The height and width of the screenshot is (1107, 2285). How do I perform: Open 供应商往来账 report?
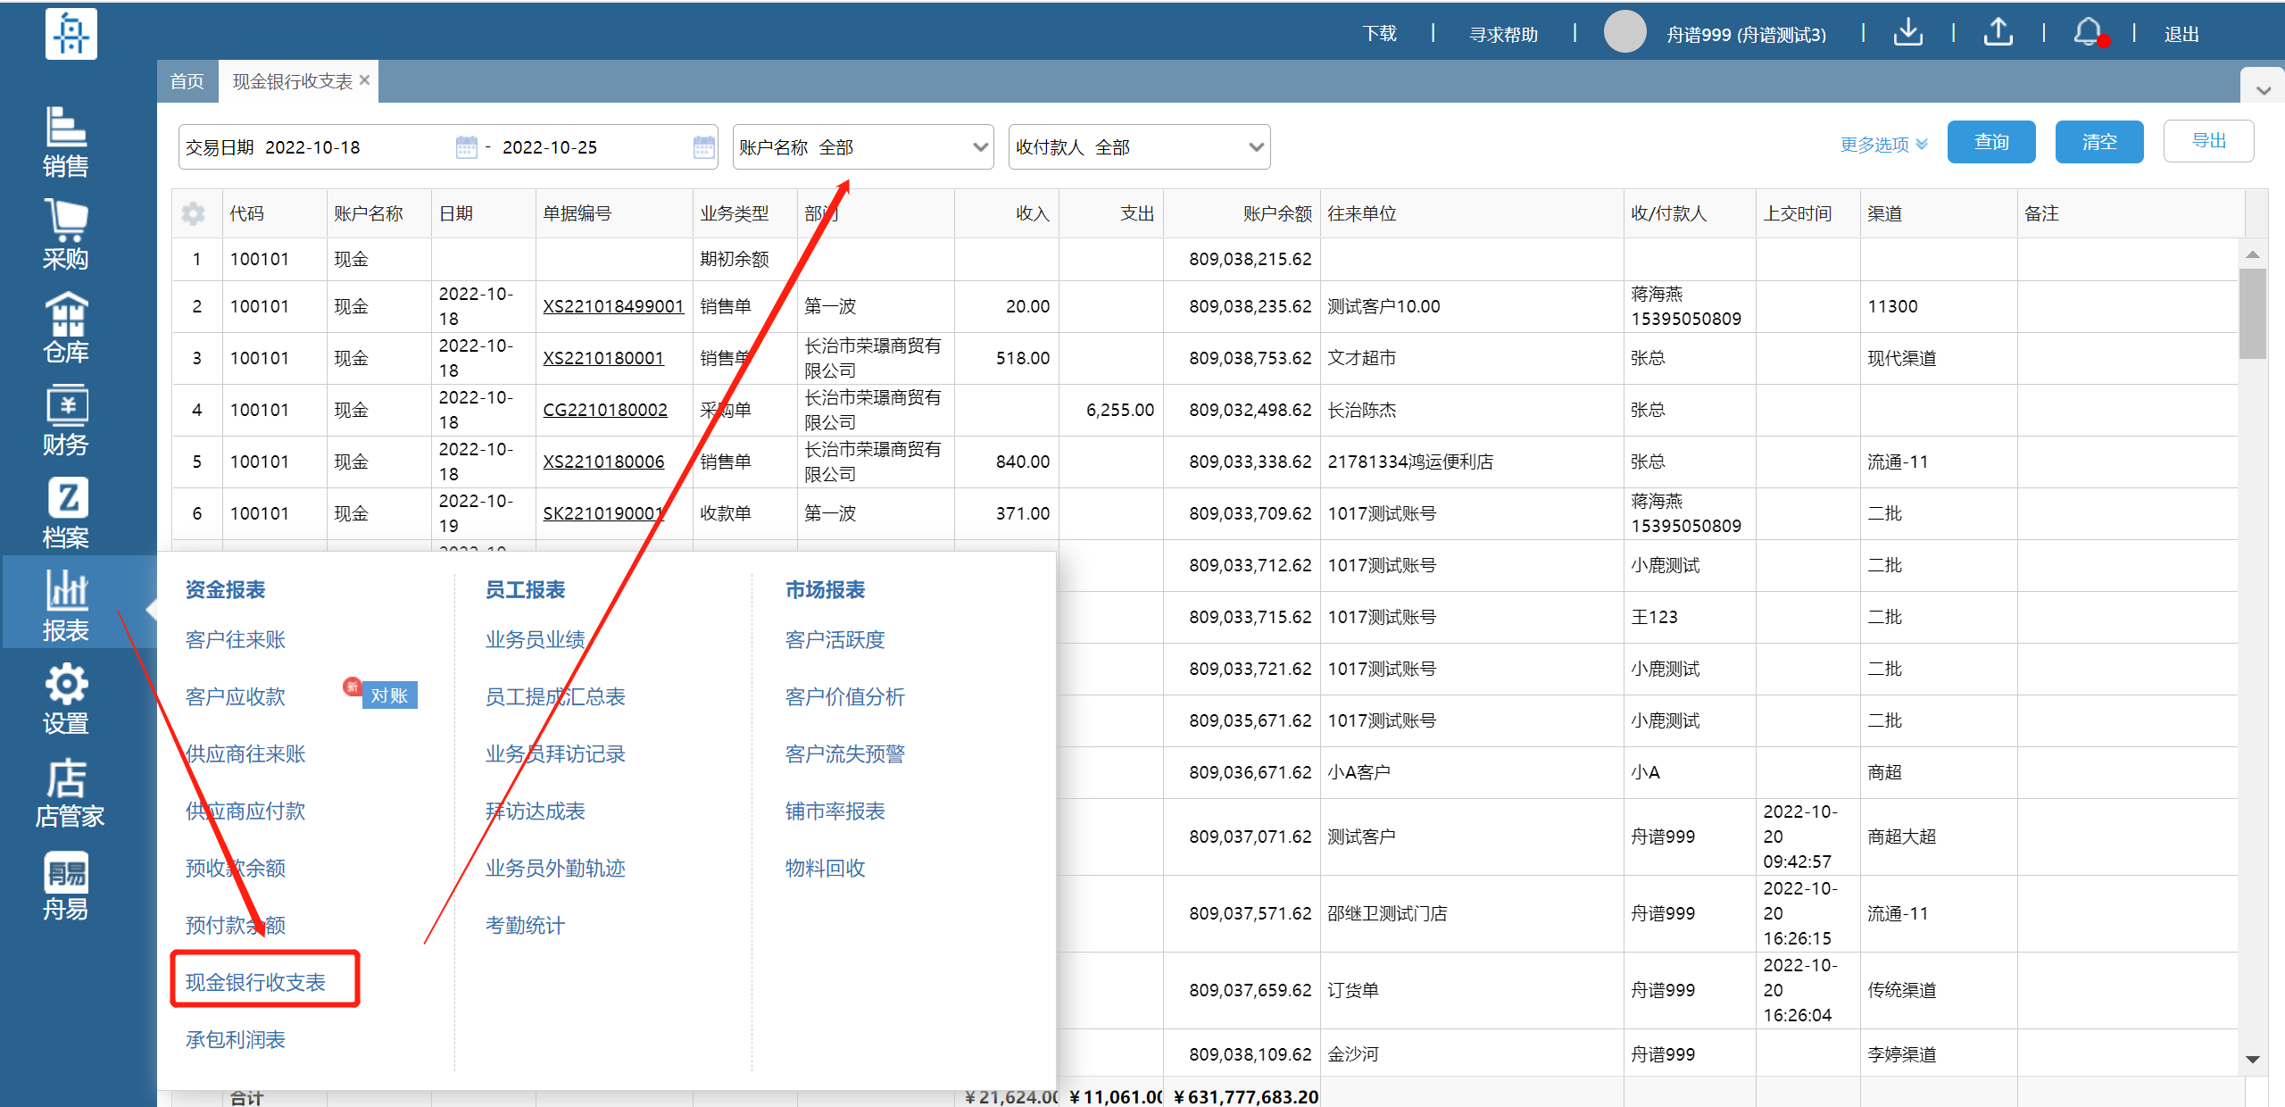click(x=245, y=753)
